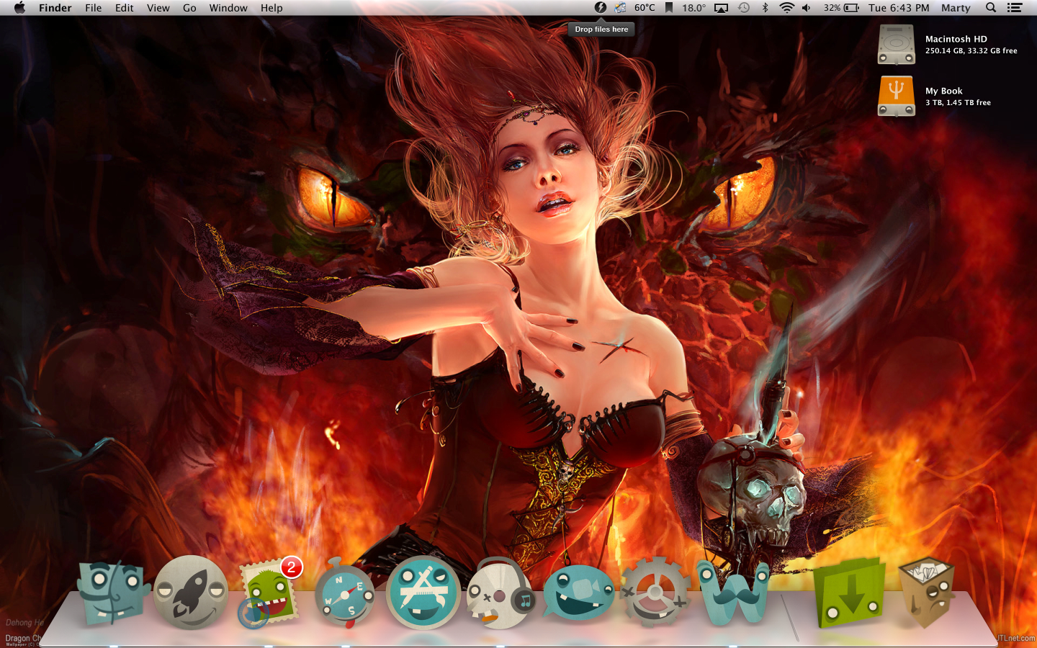Viewport: 1037px width, 648px height.
Task: Click the 18.0° reading in menu bar
Action: 693,8
